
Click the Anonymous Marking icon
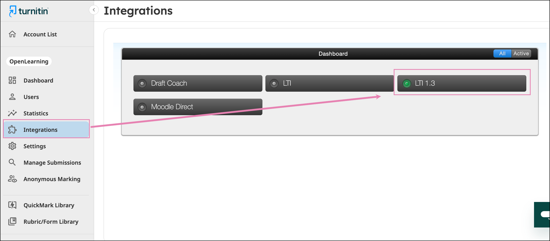(x=12, y=179)
